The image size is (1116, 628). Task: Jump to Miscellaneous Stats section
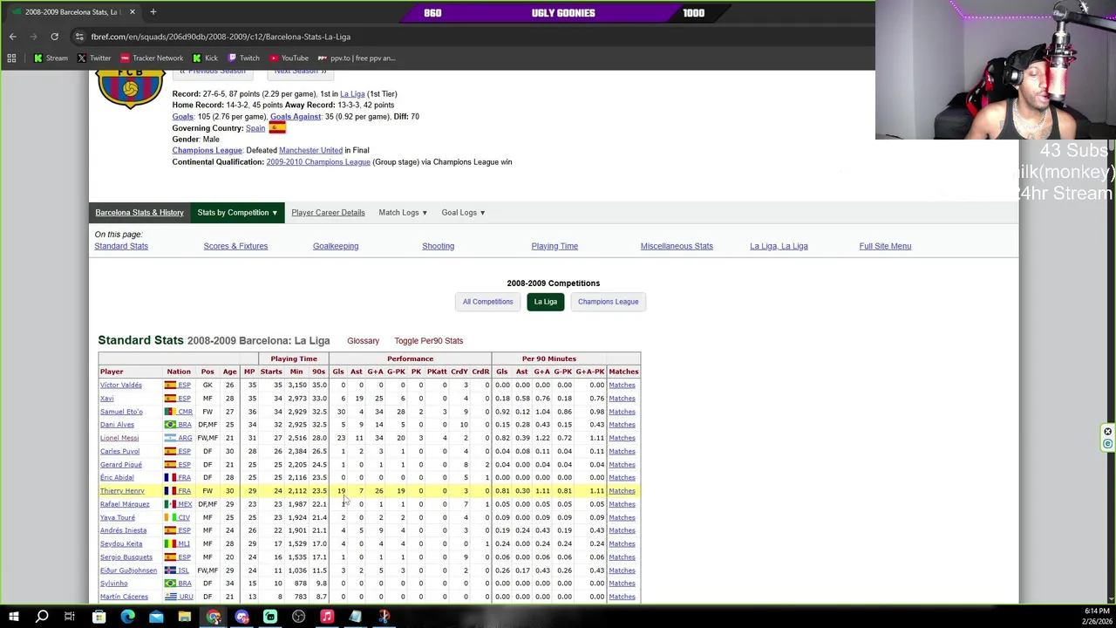click(x=677, y=246)
